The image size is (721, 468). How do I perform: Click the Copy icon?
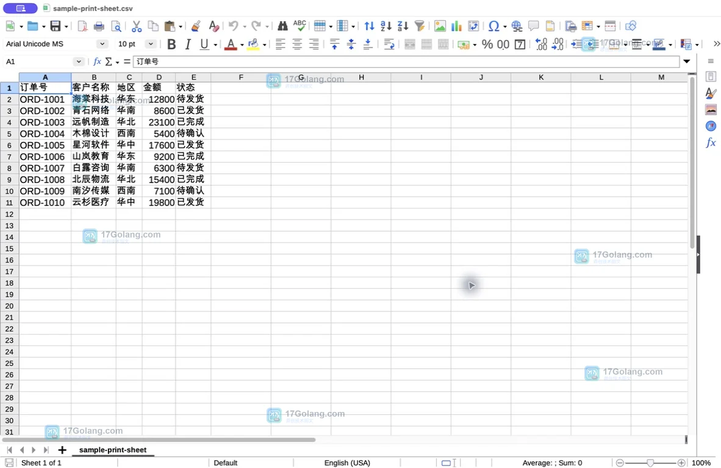click(x=153, y=26)
